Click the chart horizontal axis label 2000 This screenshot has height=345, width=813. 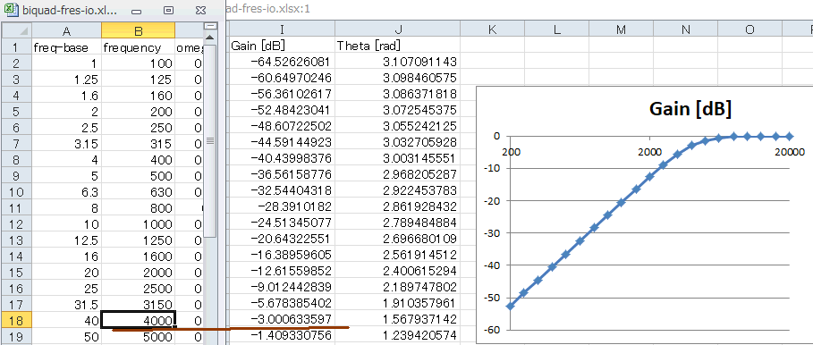click(649, 151)
